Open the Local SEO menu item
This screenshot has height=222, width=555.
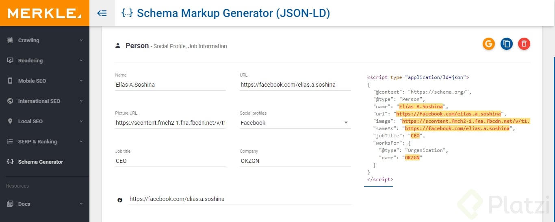tap(45, 121)
